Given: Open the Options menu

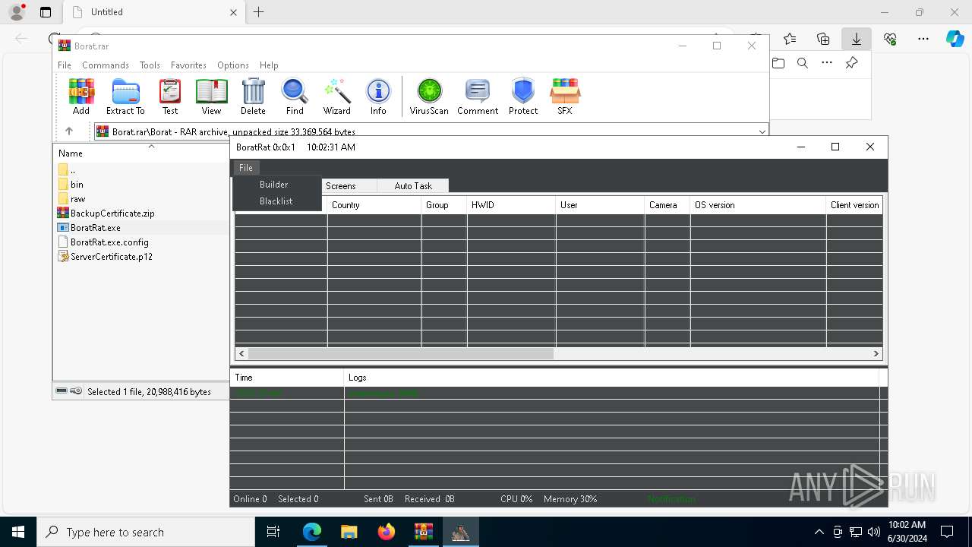Looking at the screenshot, I should 233,65.
